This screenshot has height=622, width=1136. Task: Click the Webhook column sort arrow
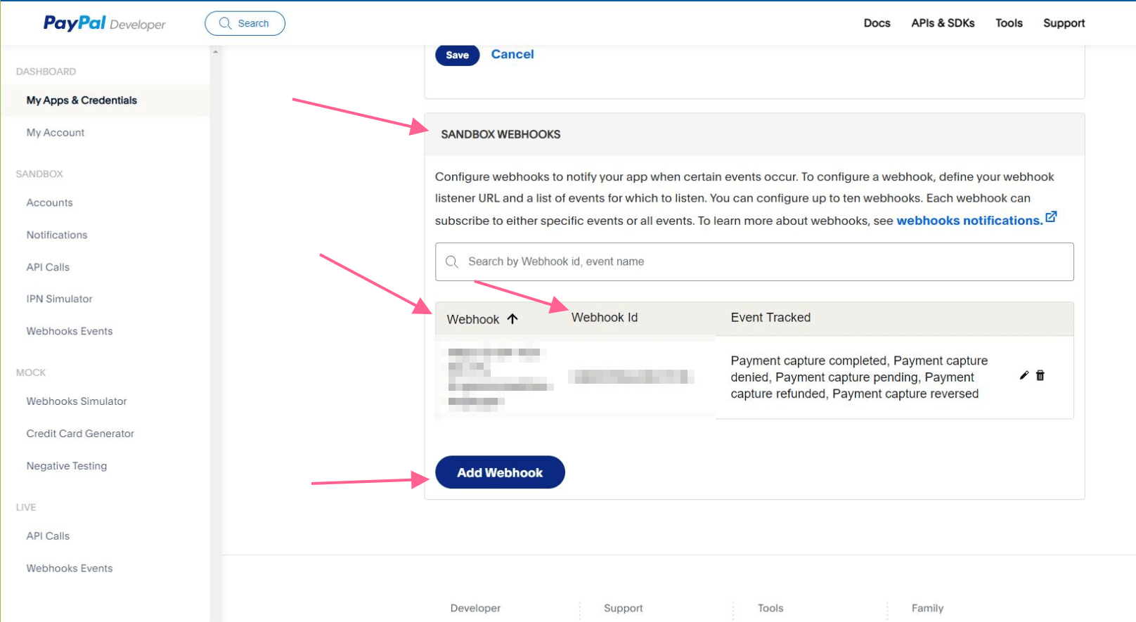coord(512,319)
